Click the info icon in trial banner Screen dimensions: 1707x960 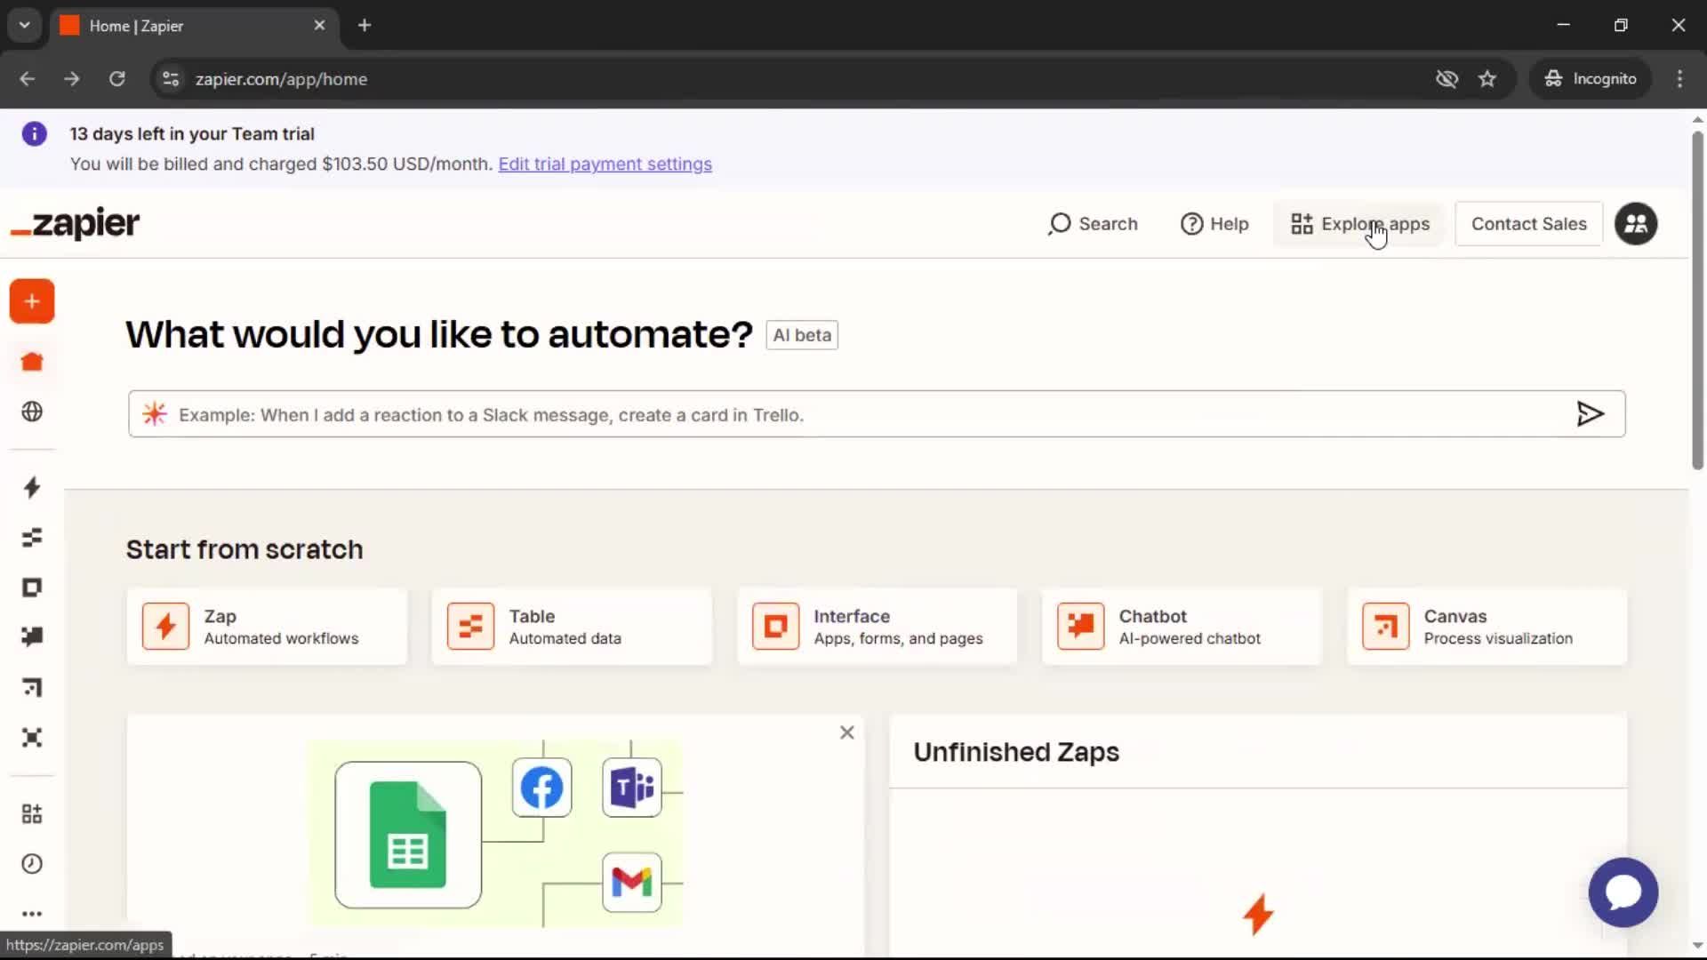[34, 134]
